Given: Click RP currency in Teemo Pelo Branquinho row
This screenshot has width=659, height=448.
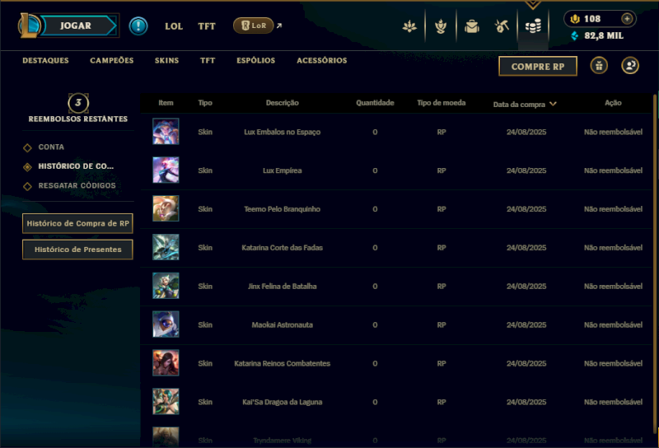Looking at the screenshot, I should click(x=442, y=209).
